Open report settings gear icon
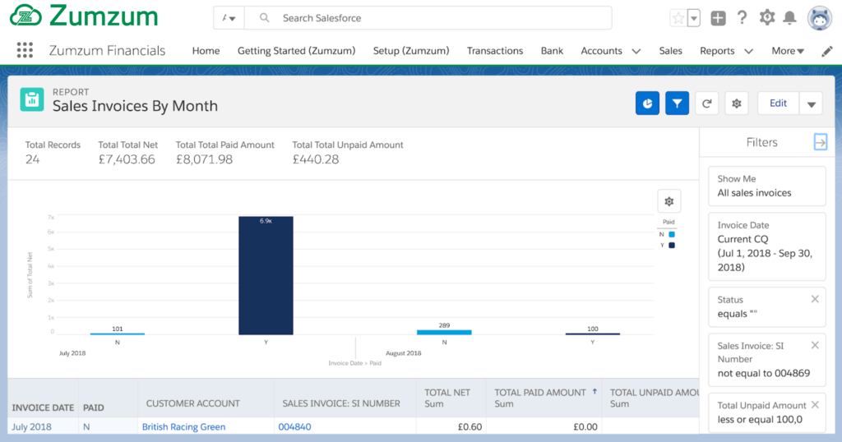The image size is (842, 442). pos(737,103)
